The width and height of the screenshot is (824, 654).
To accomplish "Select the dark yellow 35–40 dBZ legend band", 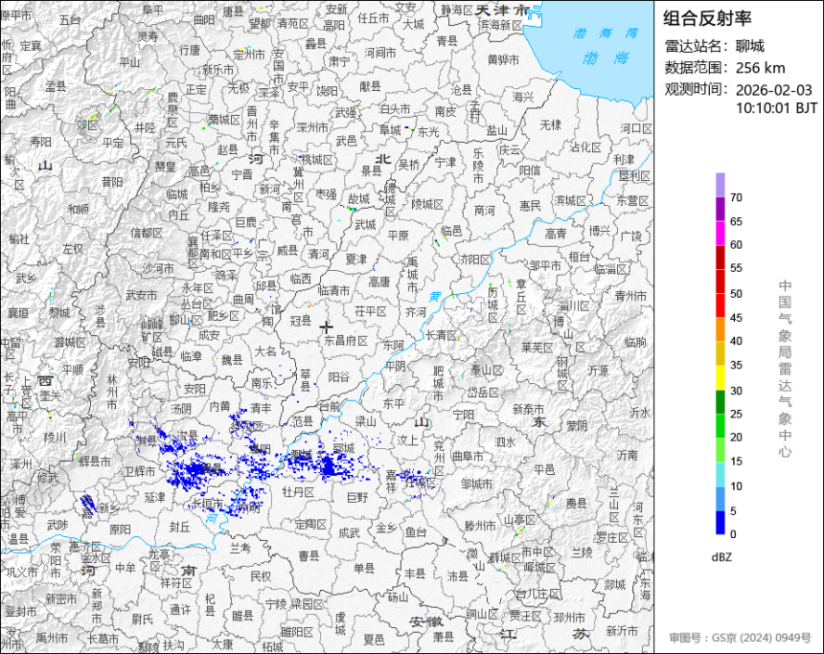I will pos(720,353).
